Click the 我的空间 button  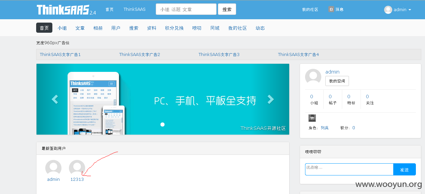[337, 81]
